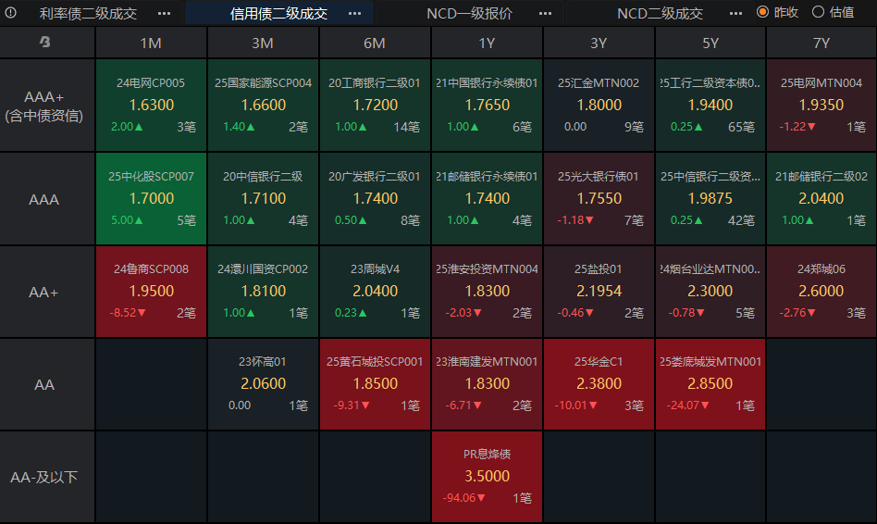877x524 pixels.
Task: Click the 21邮储银行永续债01 cell
Action: (487, 199)
